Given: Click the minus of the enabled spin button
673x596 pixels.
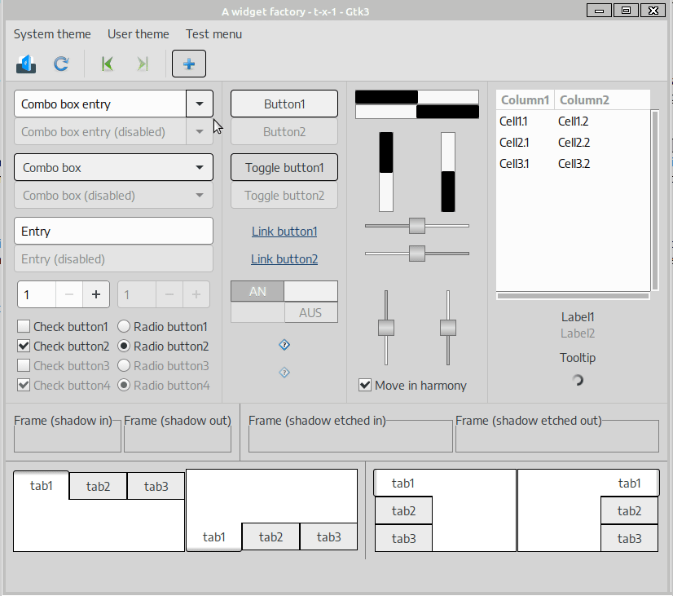Looking at the screenshot, I should tap(69, 294).
